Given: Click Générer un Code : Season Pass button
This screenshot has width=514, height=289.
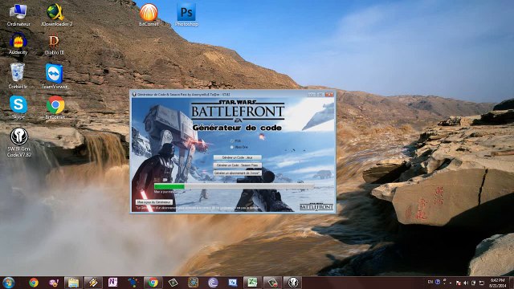Looking at the screenshot, I should (x=238, y=165).
